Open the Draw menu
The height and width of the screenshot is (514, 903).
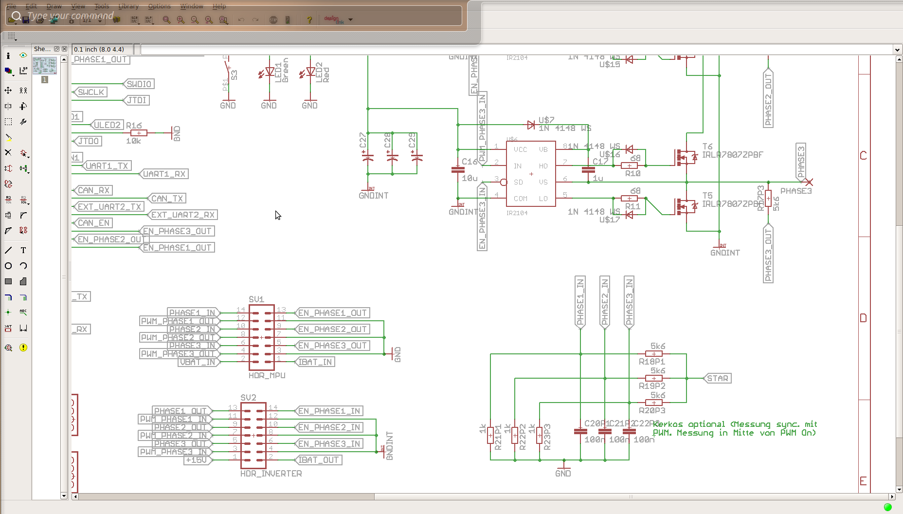54,6
